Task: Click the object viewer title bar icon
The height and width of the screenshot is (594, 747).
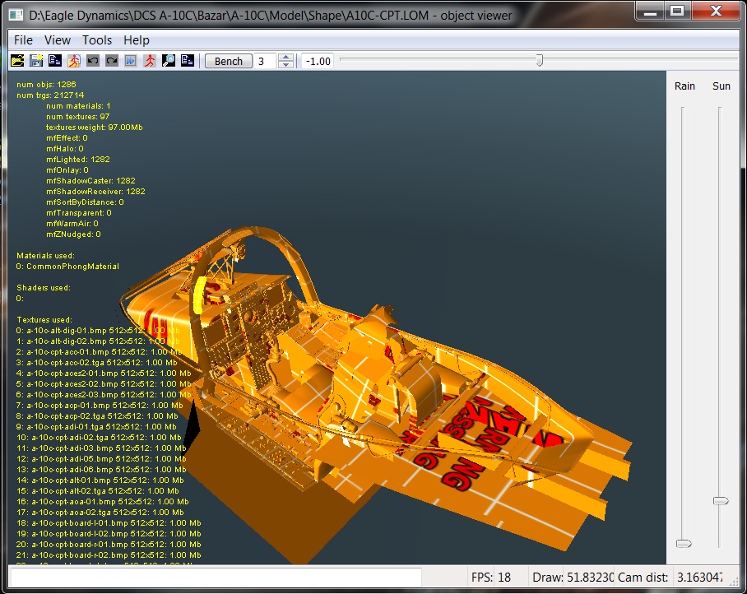Action: (16, 15)
